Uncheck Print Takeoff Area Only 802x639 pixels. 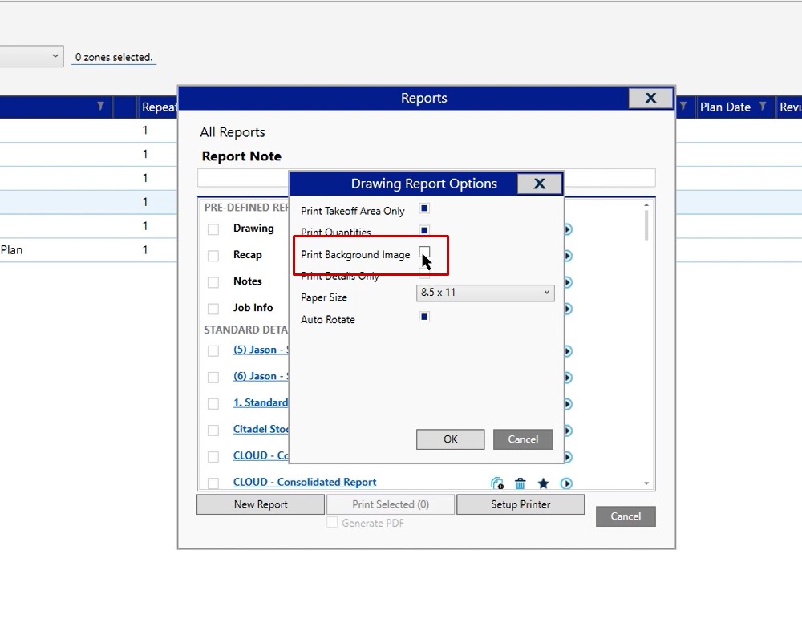tap(424, 209)
